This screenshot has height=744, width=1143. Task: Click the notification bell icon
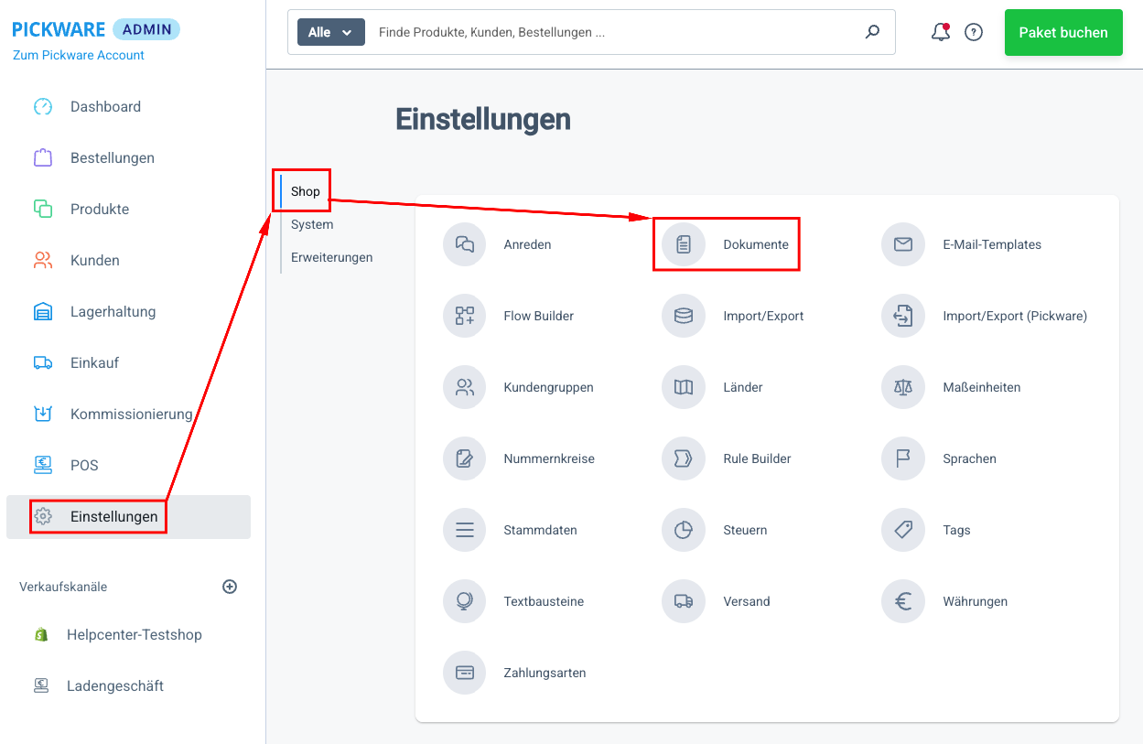point(940,33)
